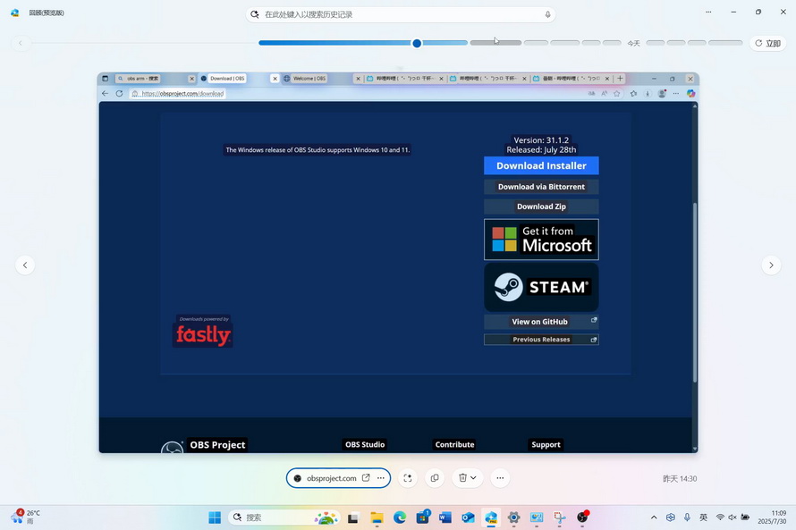Jump to the gray timeline segment before 今天

[x=612, y=43]
